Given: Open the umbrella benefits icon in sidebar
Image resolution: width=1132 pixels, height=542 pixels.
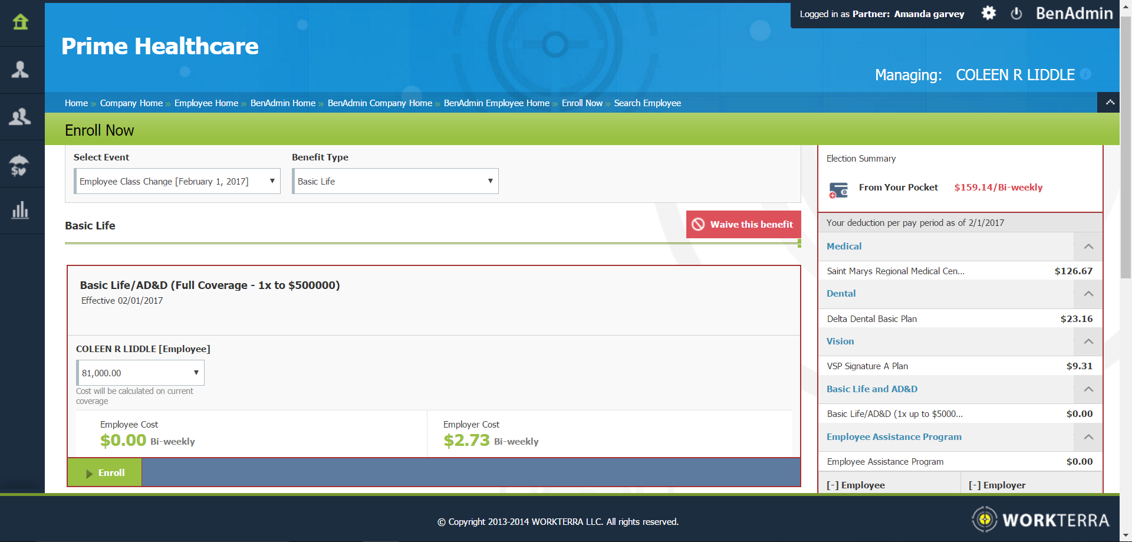Looking at the screenshot, I should point(19,165).
